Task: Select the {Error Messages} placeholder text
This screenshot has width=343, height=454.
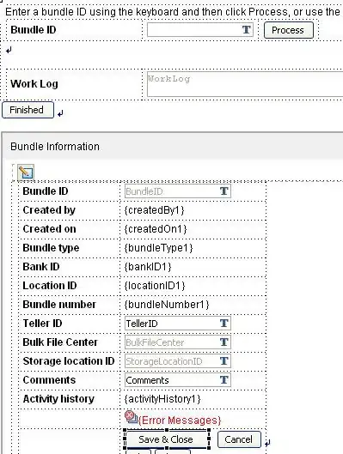Action: pyautogui.click(x=180, y=421)
